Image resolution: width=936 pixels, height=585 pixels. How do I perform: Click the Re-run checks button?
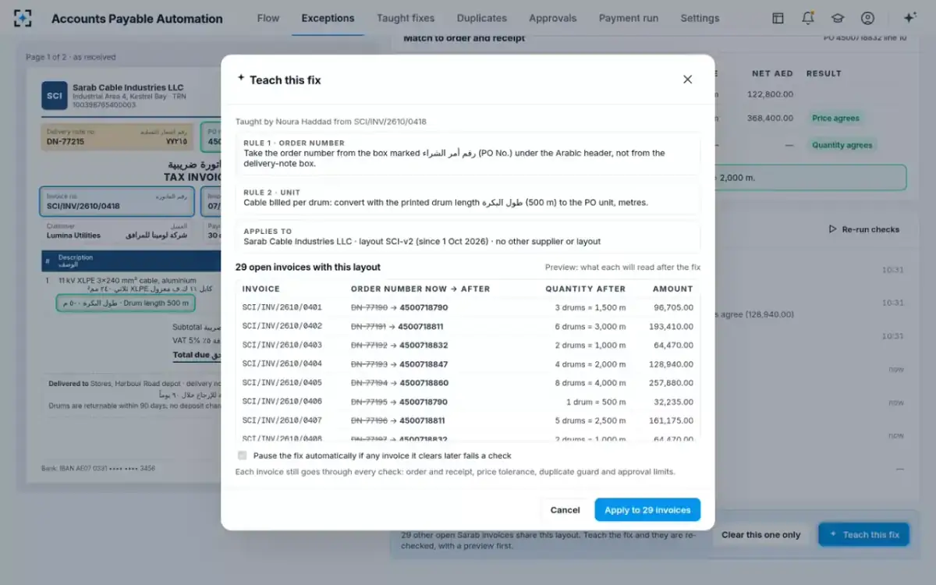pos(863,229)
